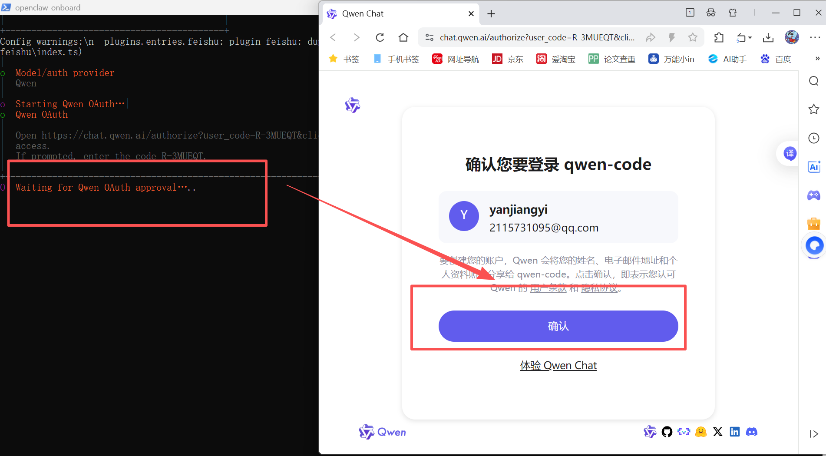Viewport: 826px width, 456px height.
Task: Open a new browser tab
Action: 491,14
